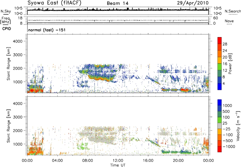
Task: Click '4000' on power panel range axis
Action: [17, 41]
